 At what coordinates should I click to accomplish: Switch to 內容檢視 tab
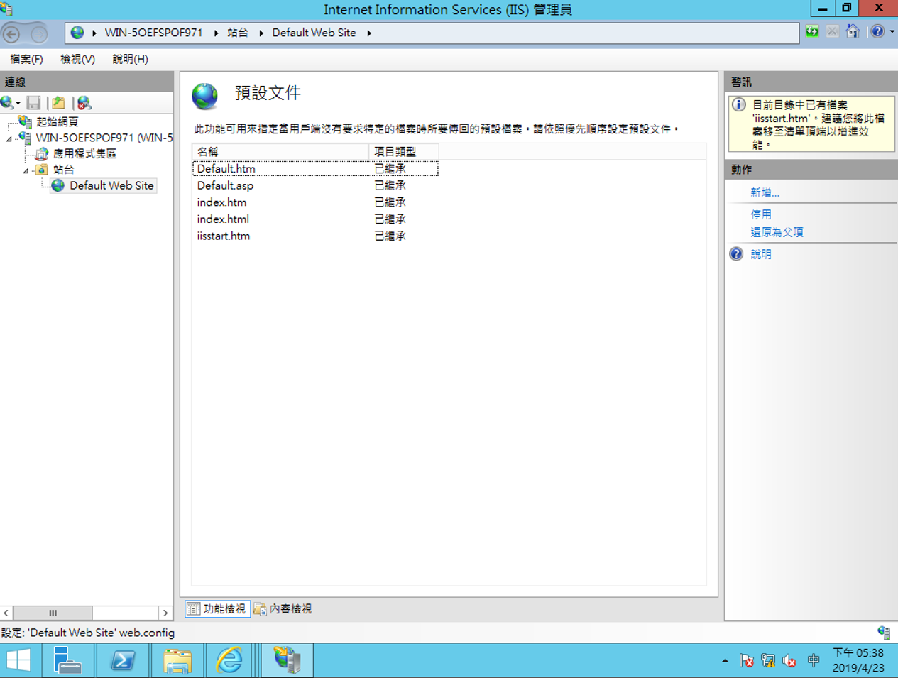point(283,609)
